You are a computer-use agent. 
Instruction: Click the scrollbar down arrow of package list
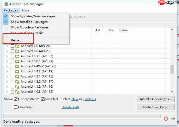pos(172,92)
